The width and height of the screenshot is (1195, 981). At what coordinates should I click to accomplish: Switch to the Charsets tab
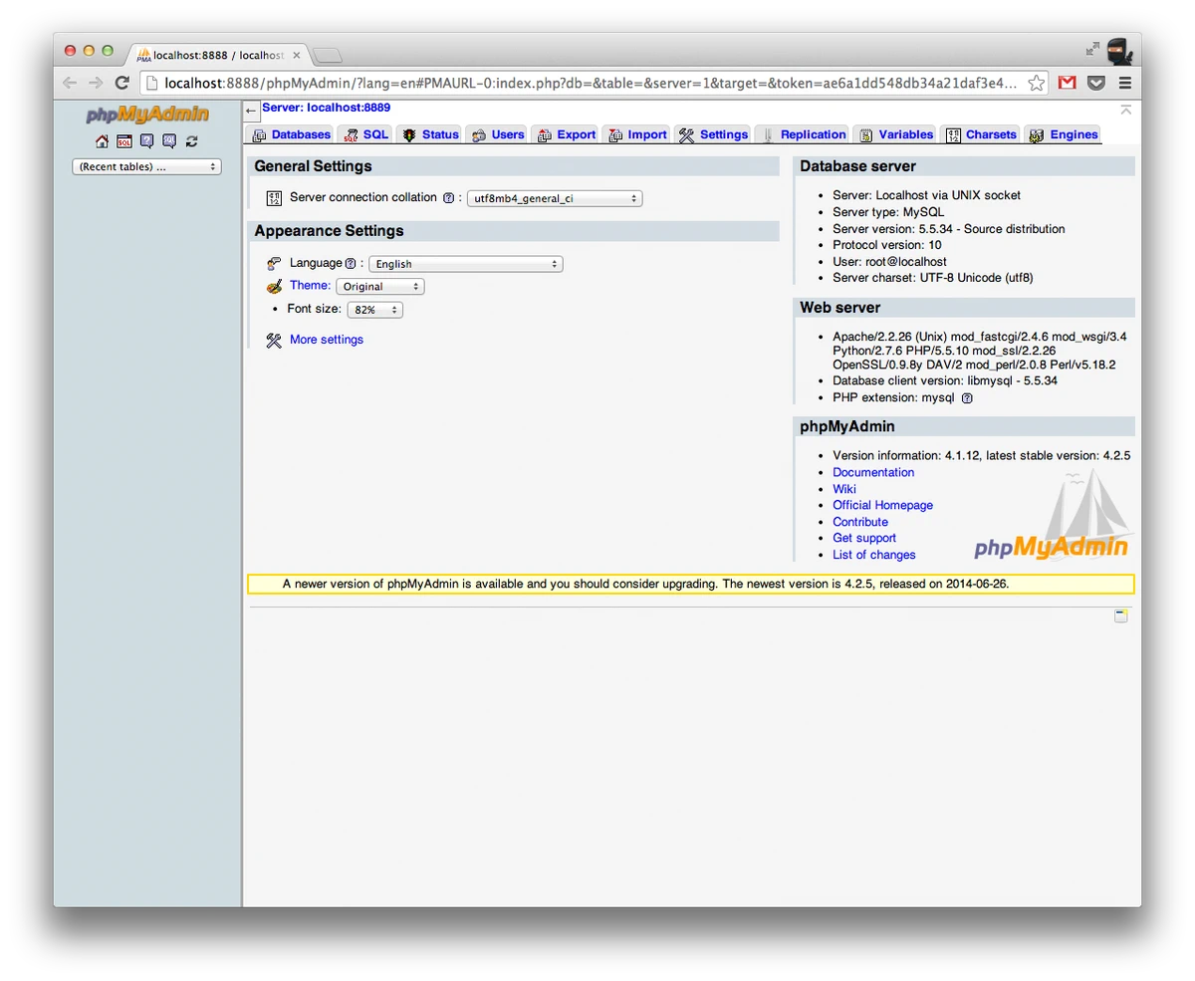coord(981,134)
